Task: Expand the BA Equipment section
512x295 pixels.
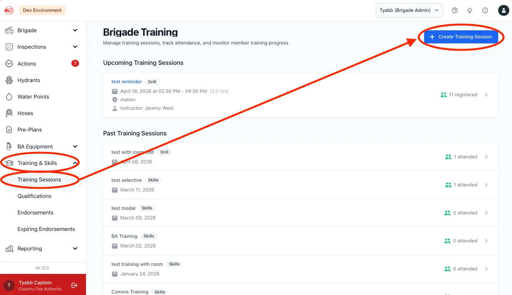Action: [x=41, y=147]
